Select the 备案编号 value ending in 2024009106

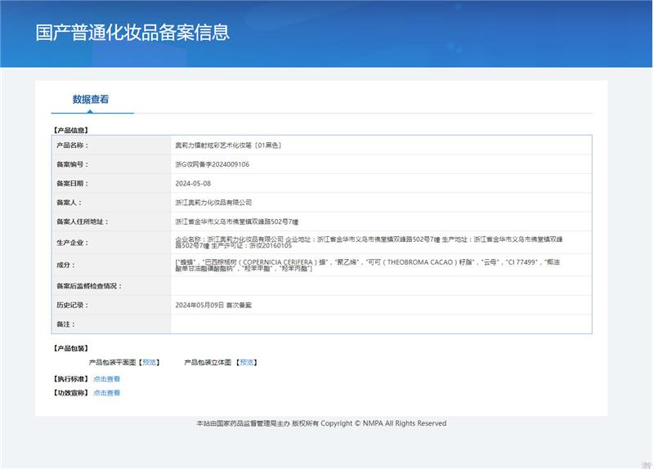[213, 164]
